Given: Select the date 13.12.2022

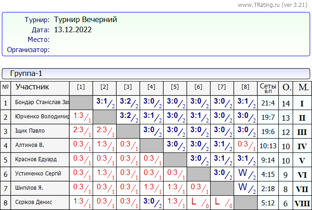Looking at the screenshot, I should coord(73,30).
